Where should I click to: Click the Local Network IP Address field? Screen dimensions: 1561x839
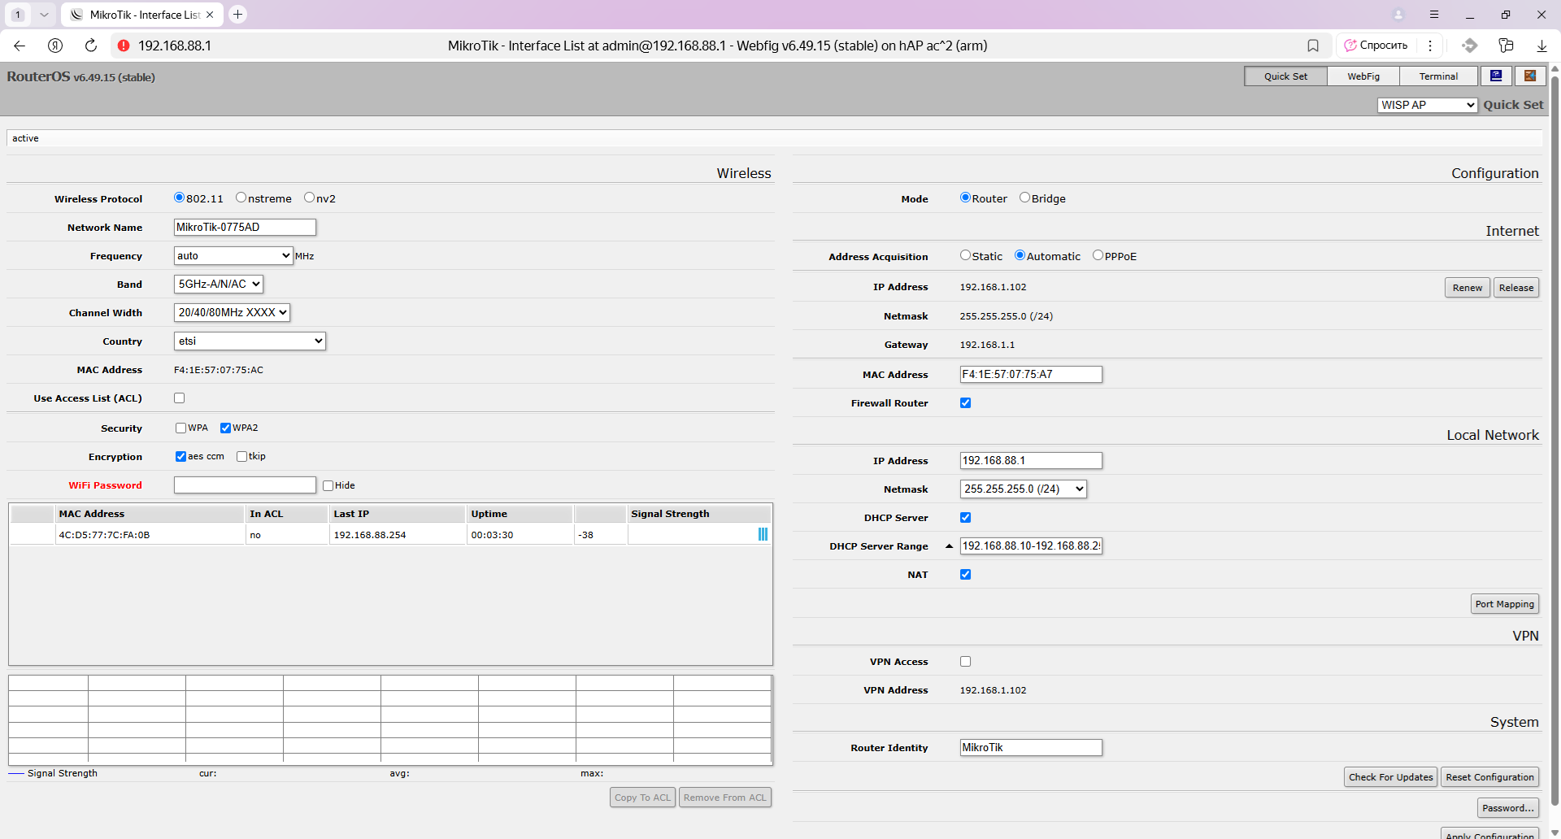(1031, 460)
